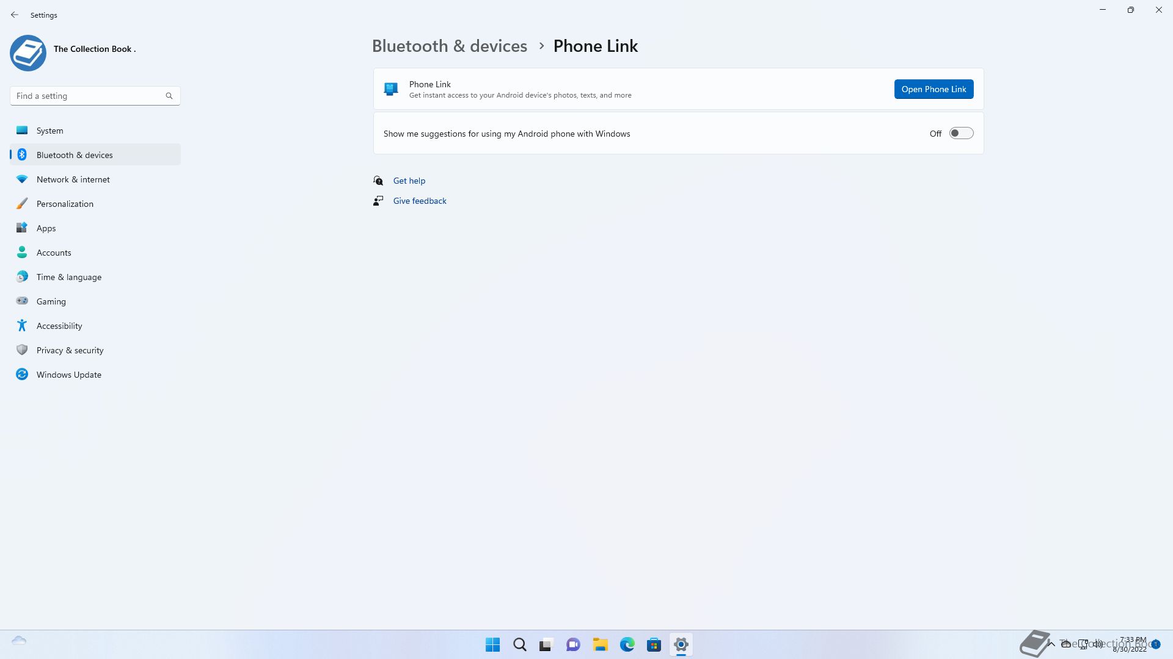The image size is (1173, 659).
Task: Click the Phone Link card title
Action: (x=430, y=84)
